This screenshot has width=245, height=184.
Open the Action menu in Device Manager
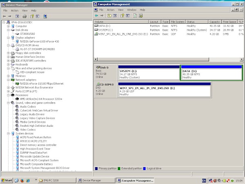click(15, 10)
